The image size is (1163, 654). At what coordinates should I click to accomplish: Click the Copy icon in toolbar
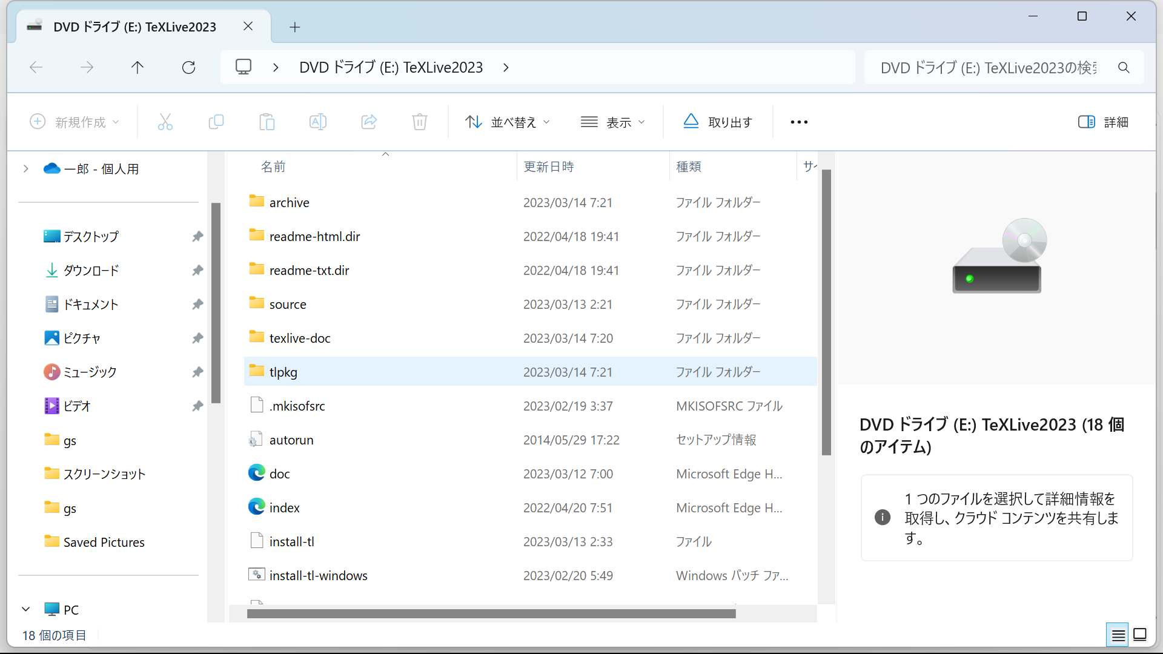[216, 122]
